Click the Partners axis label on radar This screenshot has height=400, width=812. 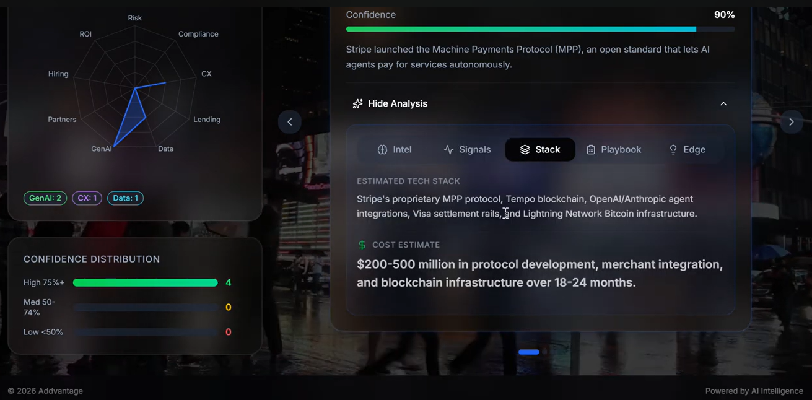[62, 120]
